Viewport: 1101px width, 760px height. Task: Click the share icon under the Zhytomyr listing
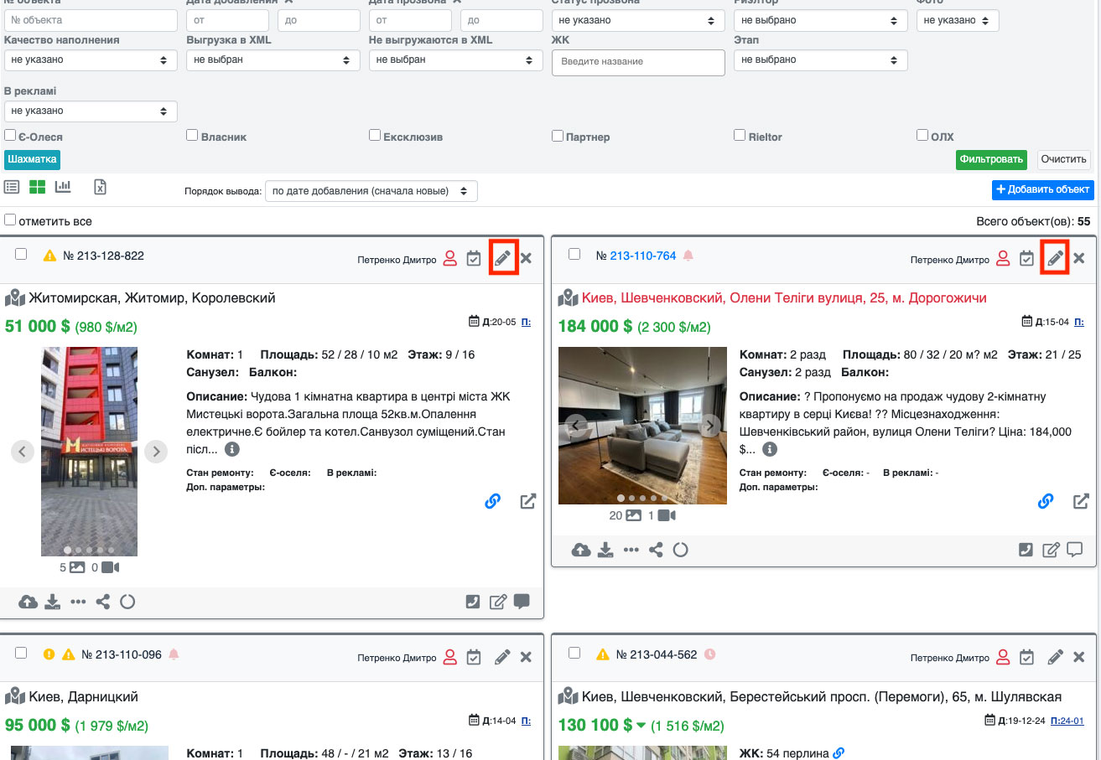pyautogui.click(x=102, y=602)
